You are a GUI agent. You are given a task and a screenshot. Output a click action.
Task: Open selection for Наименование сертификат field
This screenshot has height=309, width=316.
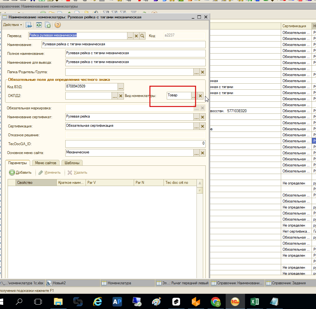point(197,117)
